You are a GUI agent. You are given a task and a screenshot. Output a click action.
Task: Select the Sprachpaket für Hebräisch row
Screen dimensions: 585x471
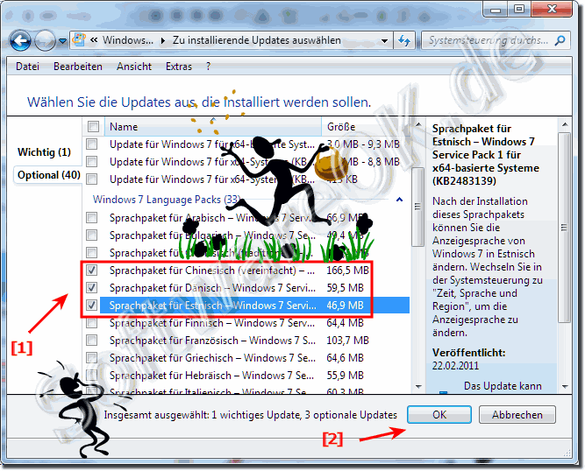pyautogui.click(x=246, y=376)
